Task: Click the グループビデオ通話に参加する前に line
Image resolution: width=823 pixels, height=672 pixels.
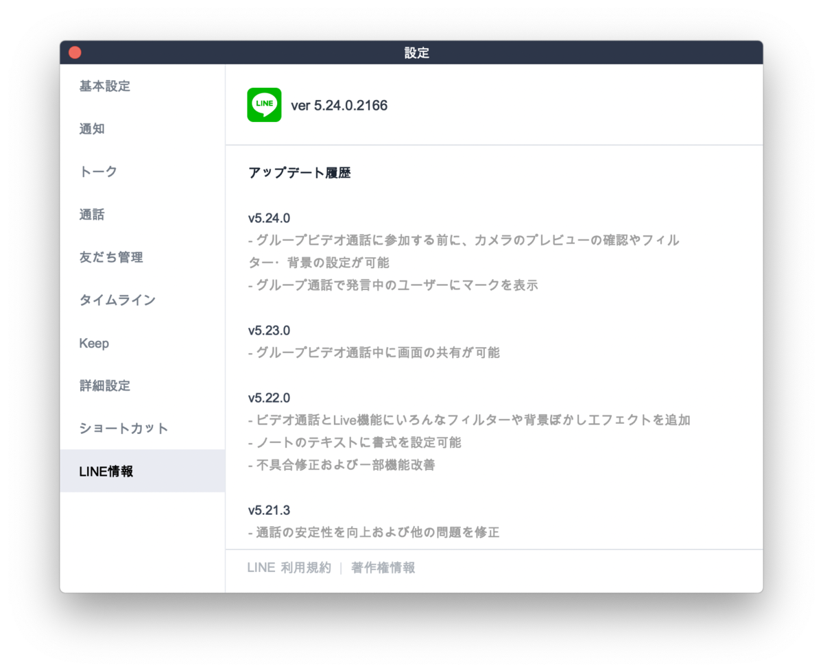Action: (x=464, y=251)
